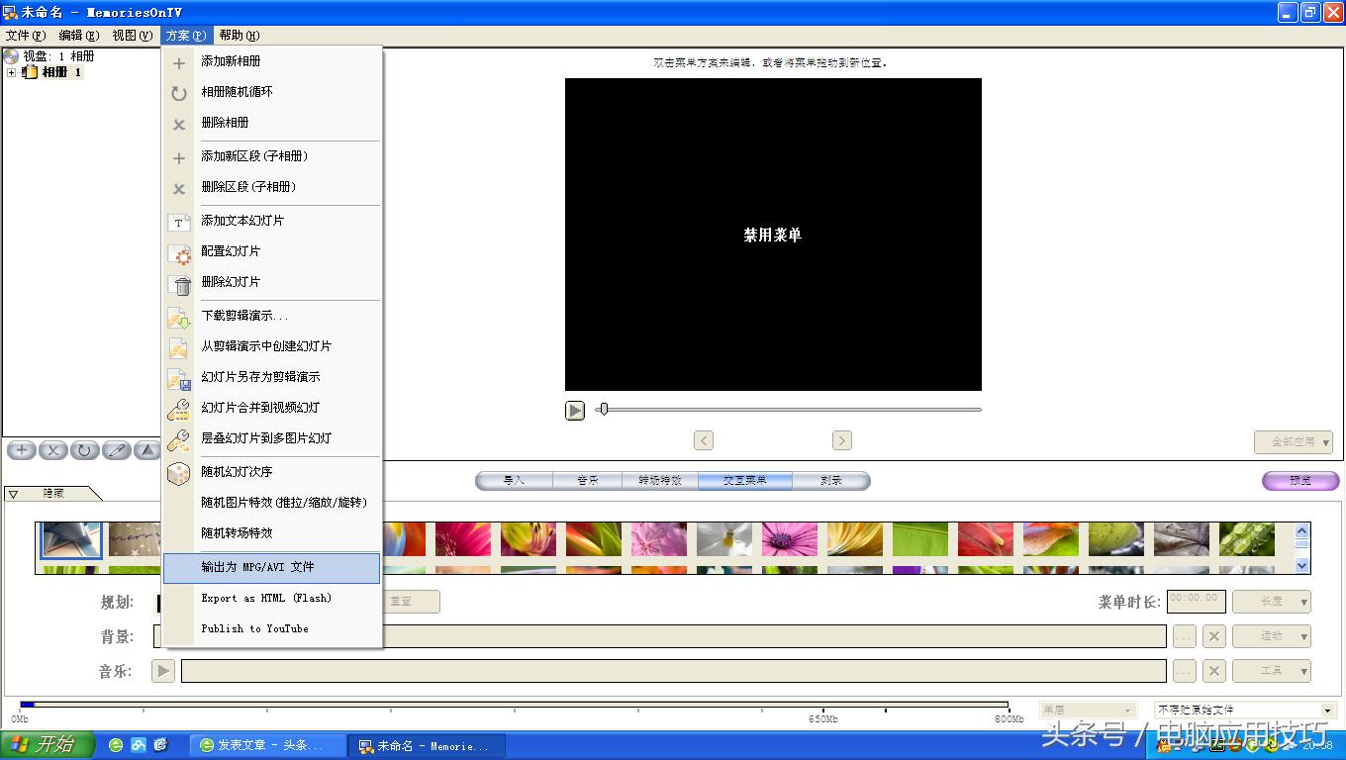Screen dimensions: 1346x760
Task: Open the 运动 dropdown
Action: (1272, 635)
